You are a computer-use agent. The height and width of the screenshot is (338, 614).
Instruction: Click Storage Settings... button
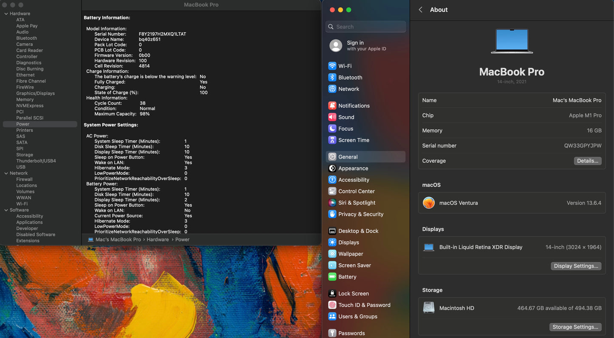click(575, 327)
